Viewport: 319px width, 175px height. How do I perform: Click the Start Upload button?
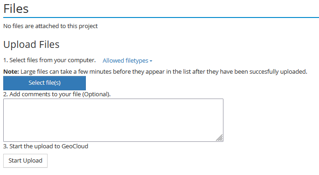pos(25,161)
